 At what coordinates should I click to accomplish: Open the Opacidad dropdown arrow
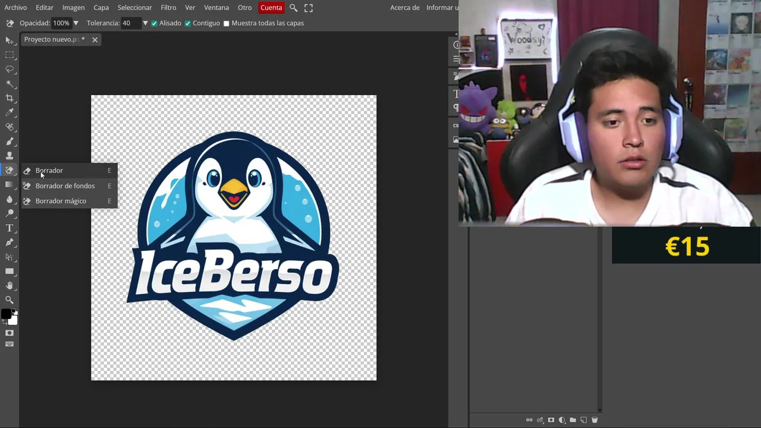point(76,23)
